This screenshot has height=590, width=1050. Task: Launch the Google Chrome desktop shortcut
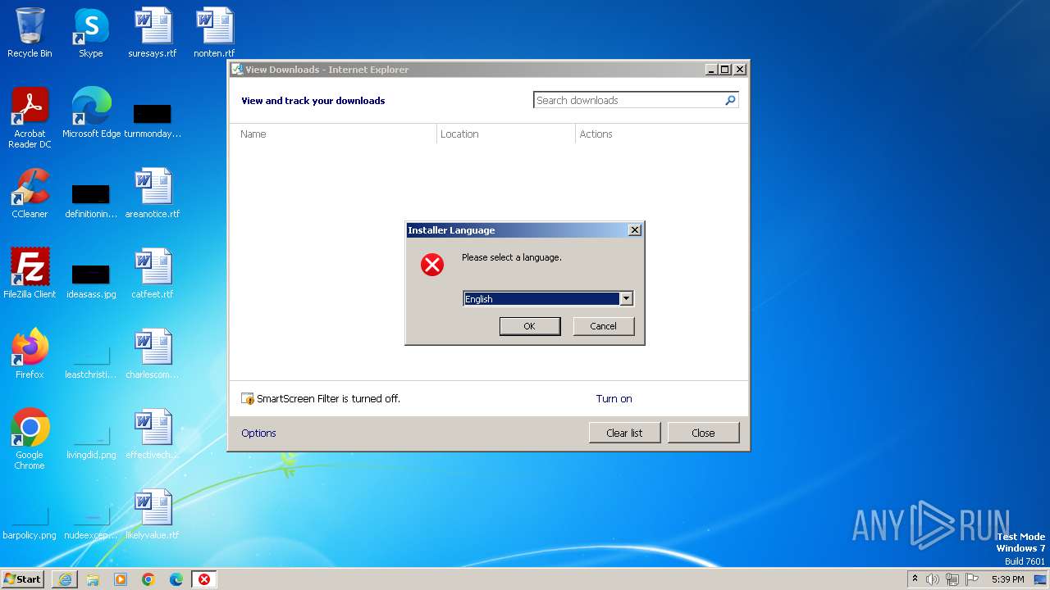[x=30, y=439]
